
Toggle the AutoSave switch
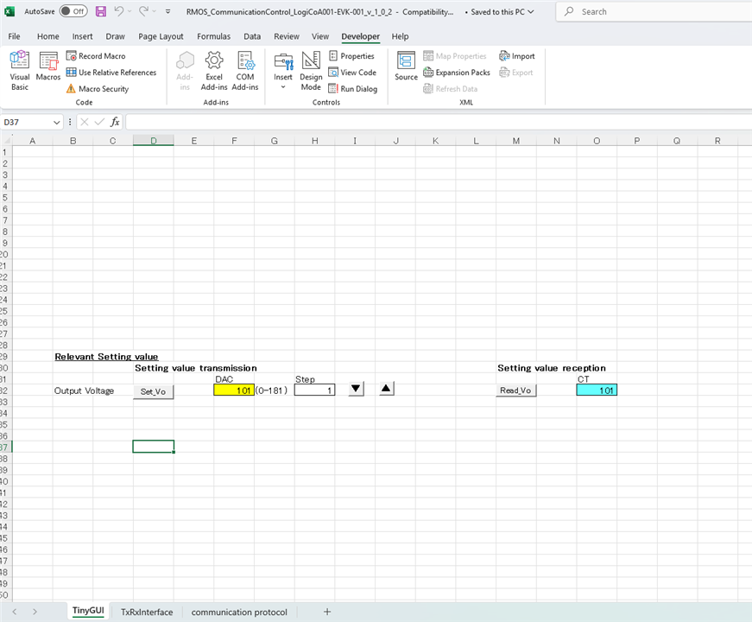pyautogui.click(x=73, y=12)
